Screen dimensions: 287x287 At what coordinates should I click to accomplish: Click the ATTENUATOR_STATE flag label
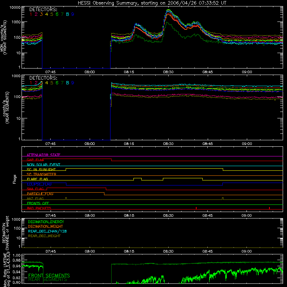[x=43, y=155]
